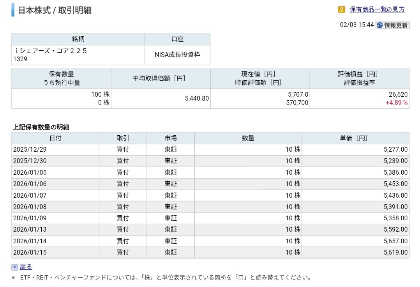The width and height of the screenshot is (420, 287).
Task: Click the 評価損益［円］ header
Action: [x=358, y=74]
